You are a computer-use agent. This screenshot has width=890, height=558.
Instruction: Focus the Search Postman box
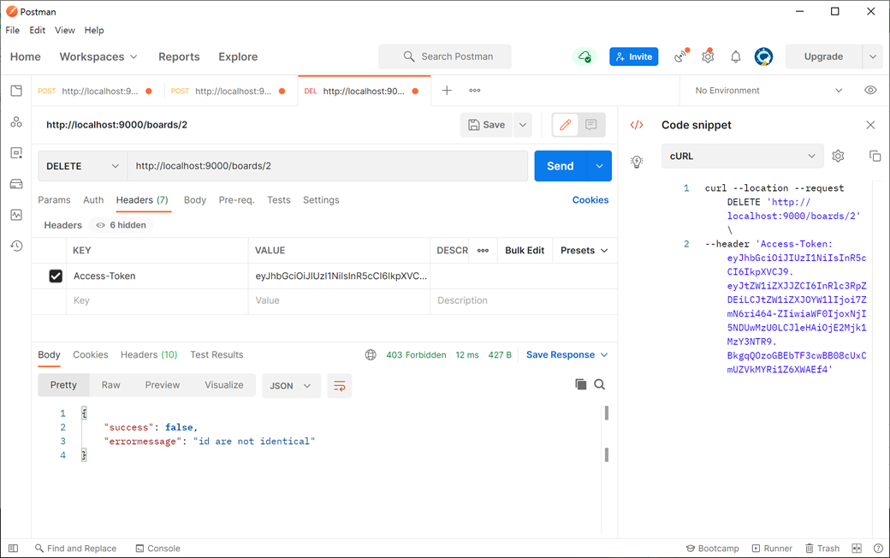[445, 56]
